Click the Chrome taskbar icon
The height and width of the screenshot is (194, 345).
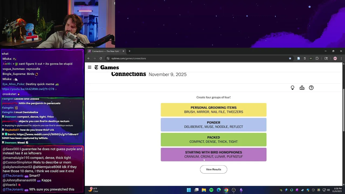pyautogui.click(x=226, y=190)
